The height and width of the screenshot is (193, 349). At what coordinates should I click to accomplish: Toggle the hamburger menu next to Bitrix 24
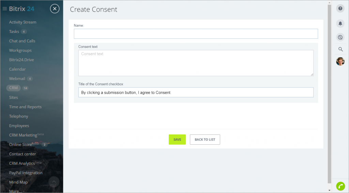5,9
